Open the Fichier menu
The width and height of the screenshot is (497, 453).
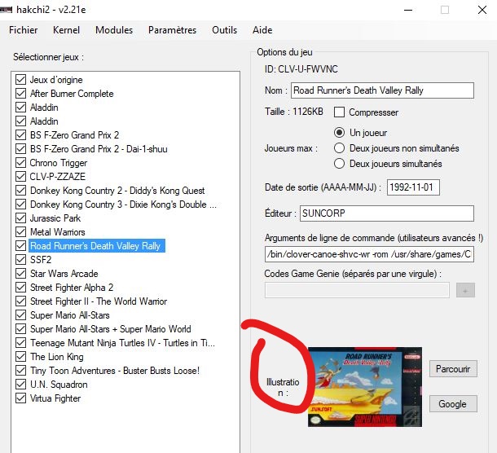point(23,30)
